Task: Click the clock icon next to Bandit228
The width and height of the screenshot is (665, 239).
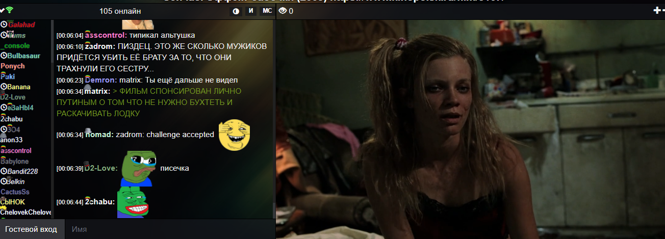Action: click(x=4, y=171)
